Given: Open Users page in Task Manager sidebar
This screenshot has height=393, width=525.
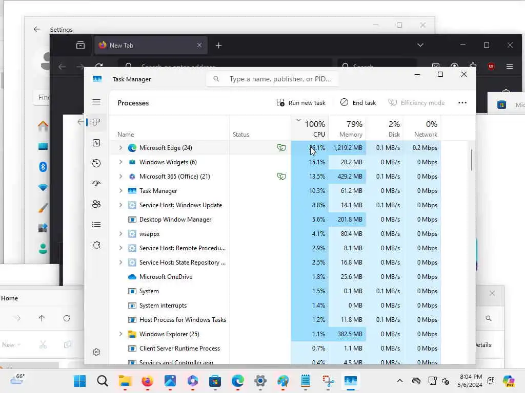Looking at the screenshot, I should tap(96, 204).
